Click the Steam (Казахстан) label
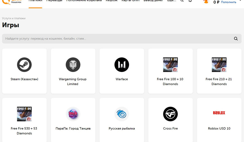 24,79
